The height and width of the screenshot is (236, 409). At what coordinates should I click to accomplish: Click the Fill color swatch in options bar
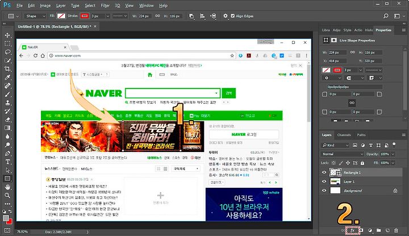point(61,16)
